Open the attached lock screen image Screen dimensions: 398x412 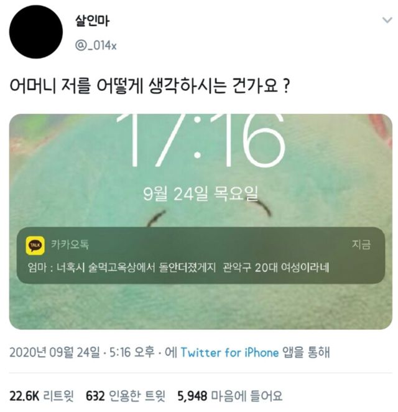(x=201, y=221)
